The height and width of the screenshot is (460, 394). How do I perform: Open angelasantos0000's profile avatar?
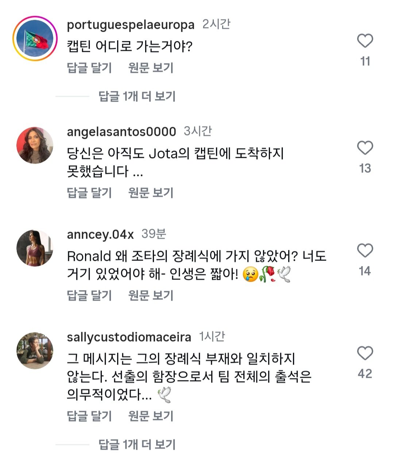click(35, 145)
